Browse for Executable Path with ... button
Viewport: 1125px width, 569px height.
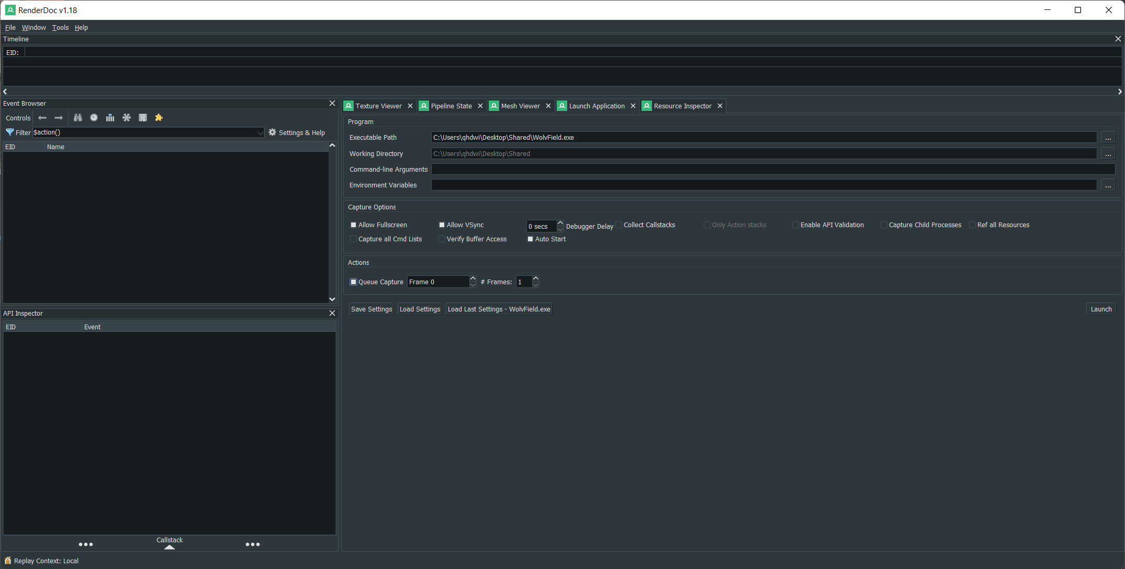1108,138
